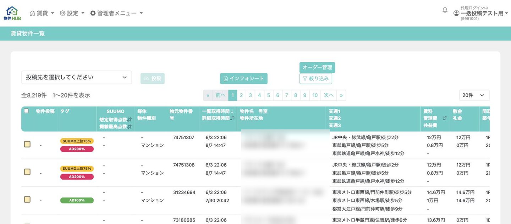Click the user account avatar icon

pyautogui.click(x=456, y=13)
